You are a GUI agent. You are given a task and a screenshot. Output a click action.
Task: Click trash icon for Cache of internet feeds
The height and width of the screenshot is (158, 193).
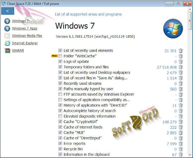click(x=181, y=127)
